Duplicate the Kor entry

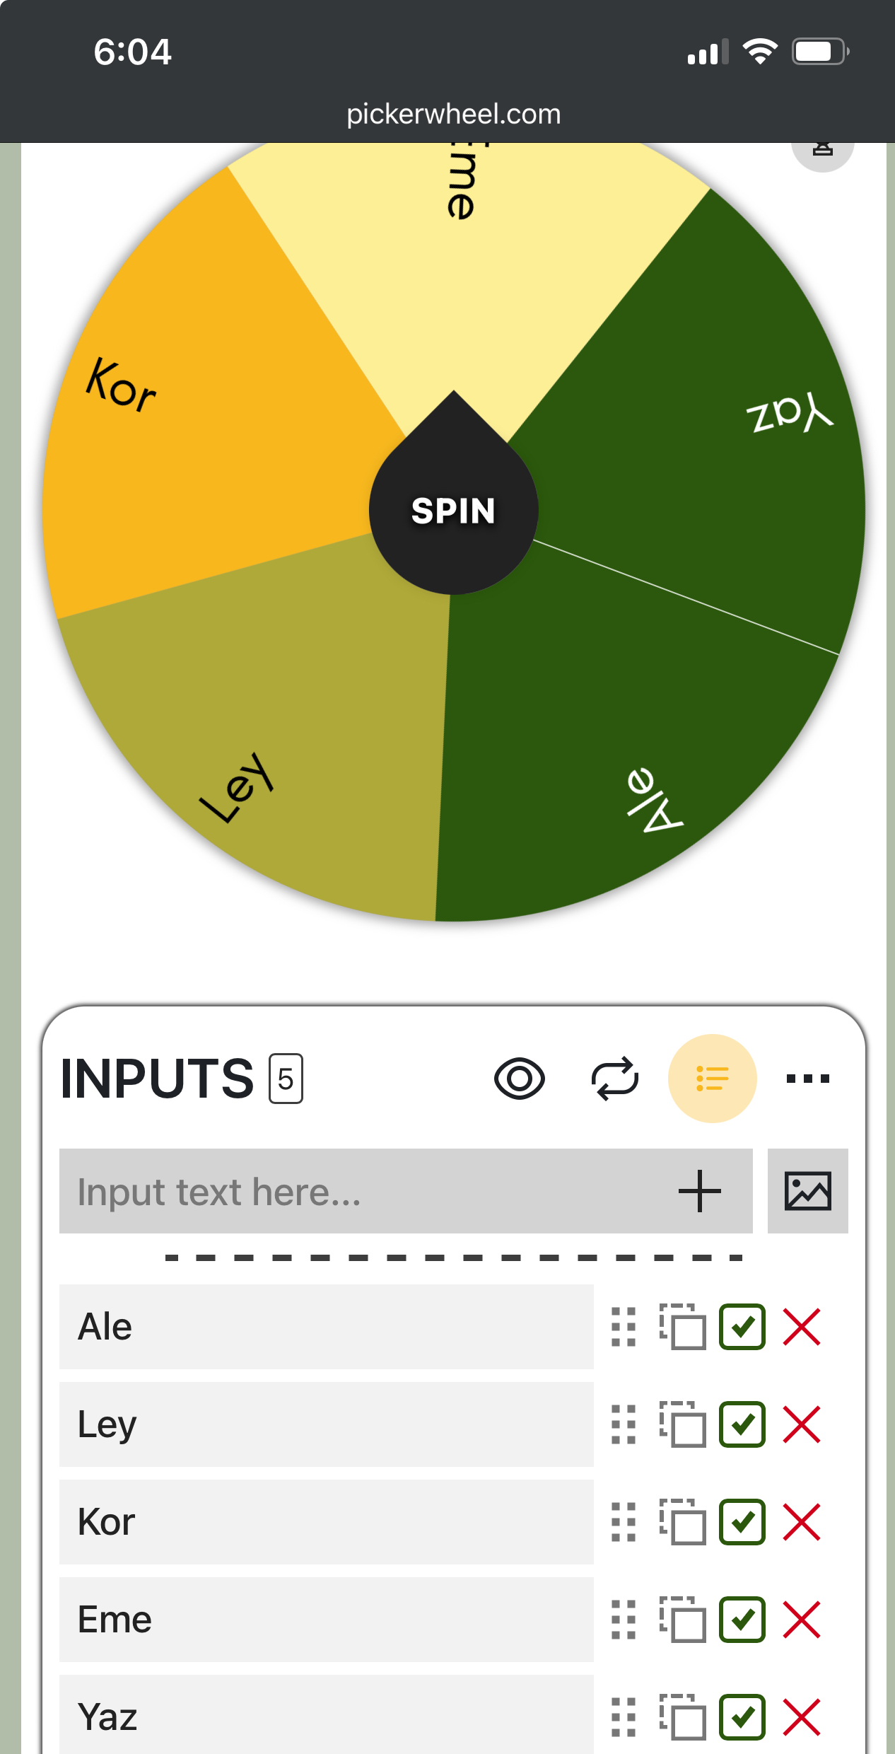(x=683, y=1521)
